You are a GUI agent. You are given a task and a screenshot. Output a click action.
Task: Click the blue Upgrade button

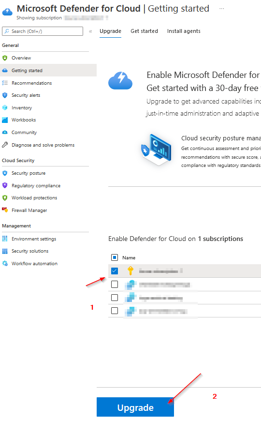point(135,407)
